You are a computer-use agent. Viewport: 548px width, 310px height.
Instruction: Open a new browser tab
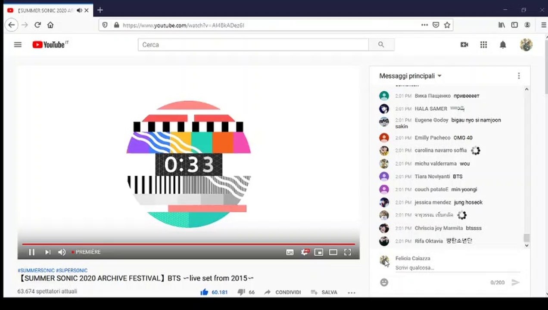pyautogui.click(x=100, y=10)
